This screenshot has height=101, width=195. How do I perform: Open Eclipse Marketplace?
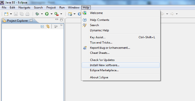tap(121, 70)
